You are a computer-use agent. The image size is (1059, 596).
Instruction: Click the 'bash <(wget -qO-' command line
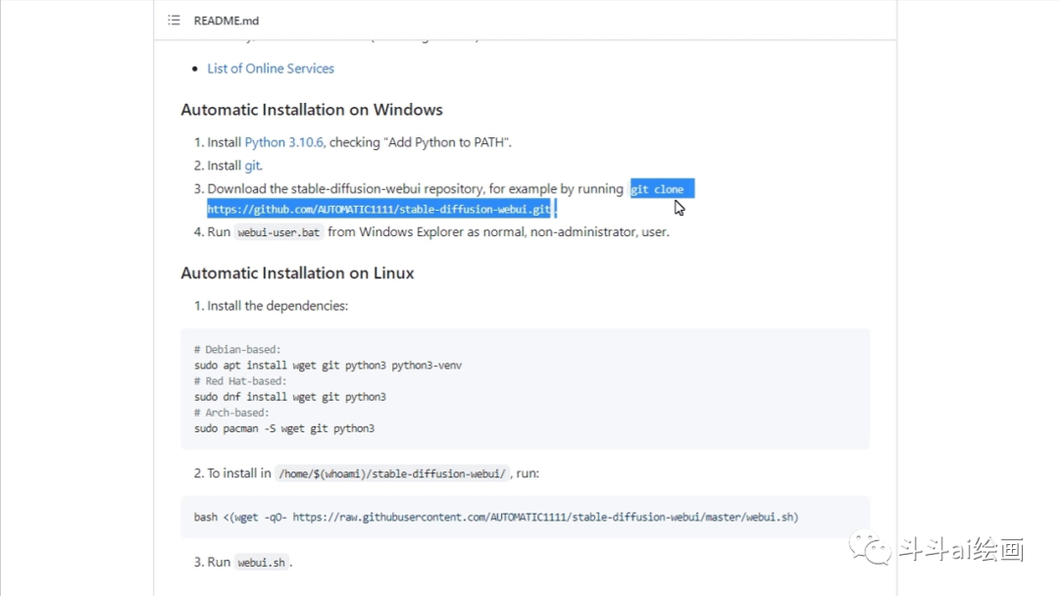[496, 517]
